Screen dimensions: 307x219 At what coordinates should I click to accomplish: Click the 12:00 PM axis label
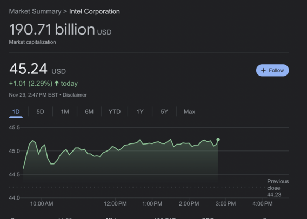pyautogui.click(x=115, y=204)
